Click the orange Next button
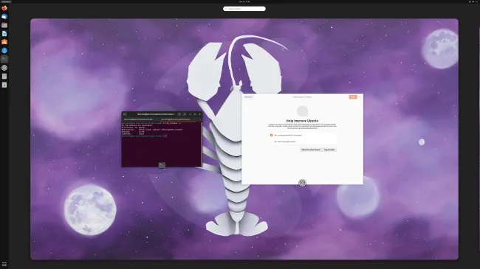Screen dimensions: 480x269 pos(353,97)
